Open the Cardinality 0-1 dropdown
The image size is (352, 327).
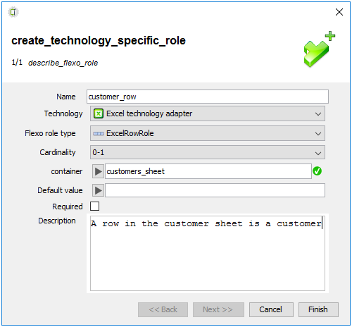click(208, 152)
